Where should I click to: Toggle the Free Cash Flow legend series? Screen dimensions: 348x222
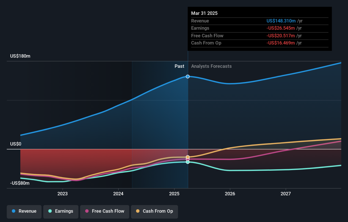(105, 211)
